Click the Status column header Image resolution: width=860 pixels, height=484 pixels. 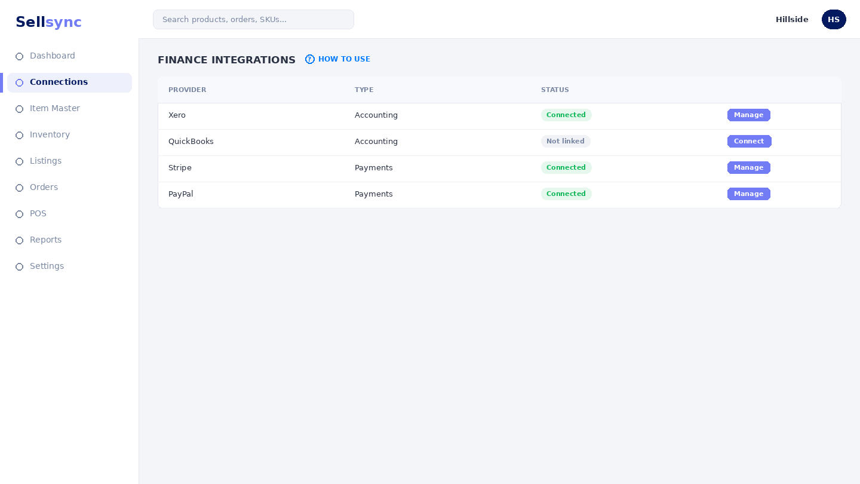point(555,90)
